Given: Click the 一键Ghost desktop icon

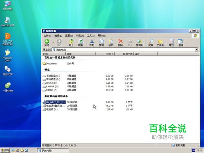Looking at the screenshot, I should coord(8,87).
